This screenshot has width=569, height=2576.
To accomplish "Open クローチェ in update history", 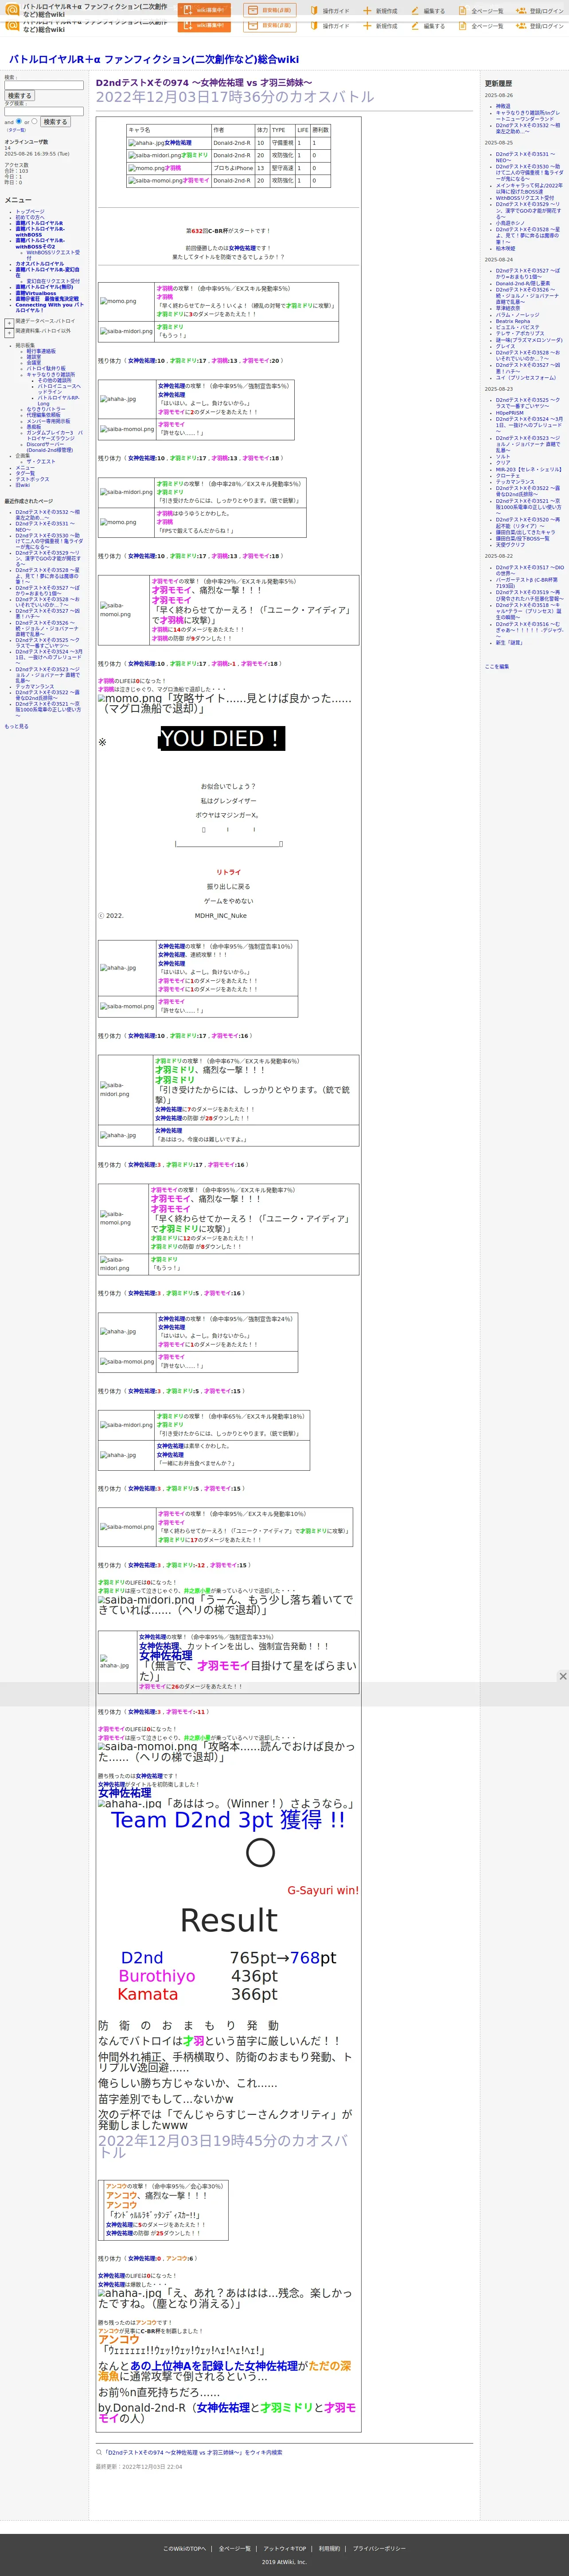I will 508,476.
